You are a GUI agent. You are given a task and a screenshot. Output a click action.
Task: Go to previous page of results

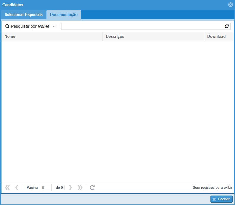17,188
